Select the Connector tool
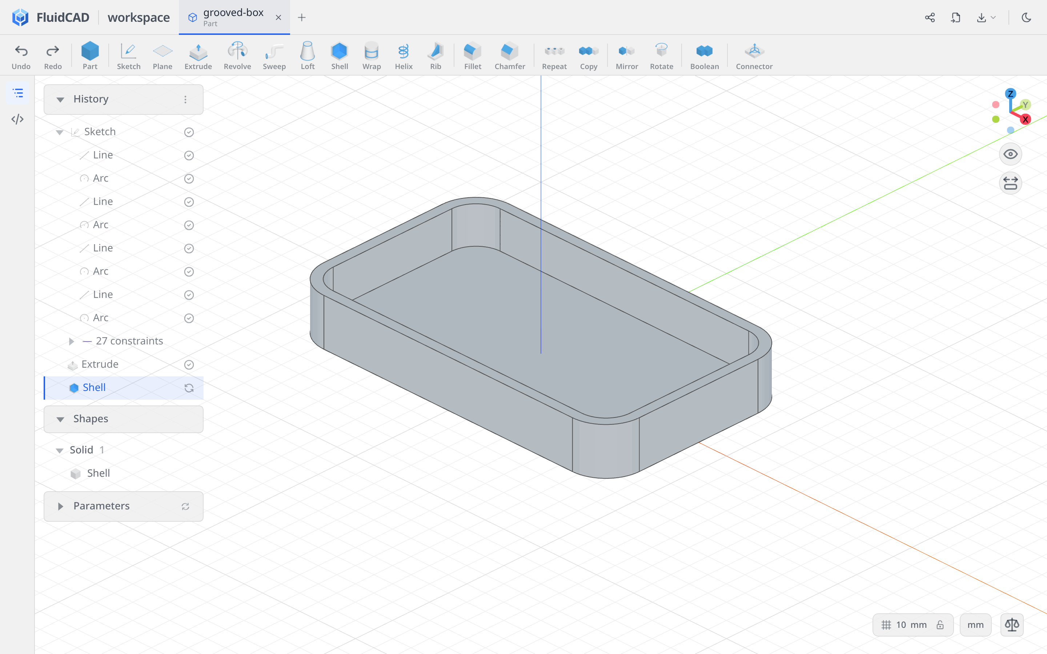The height and width of the screenshot is (654, 1047). 754,56
